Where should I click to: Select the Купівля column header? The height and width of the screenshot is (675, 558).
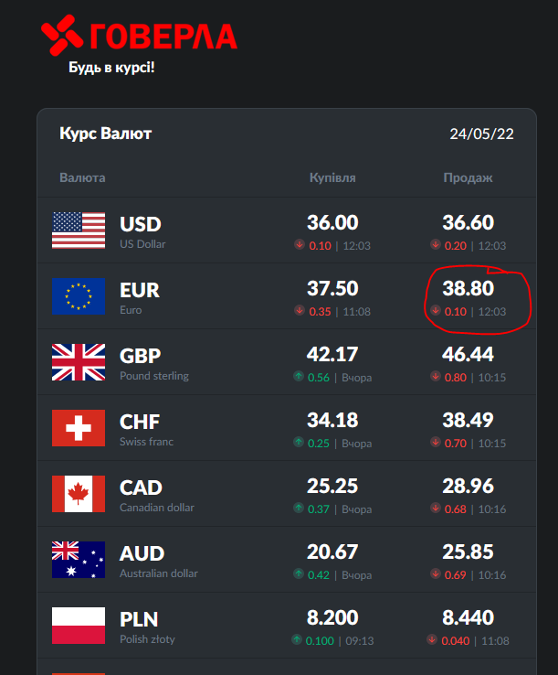[332, 177]
